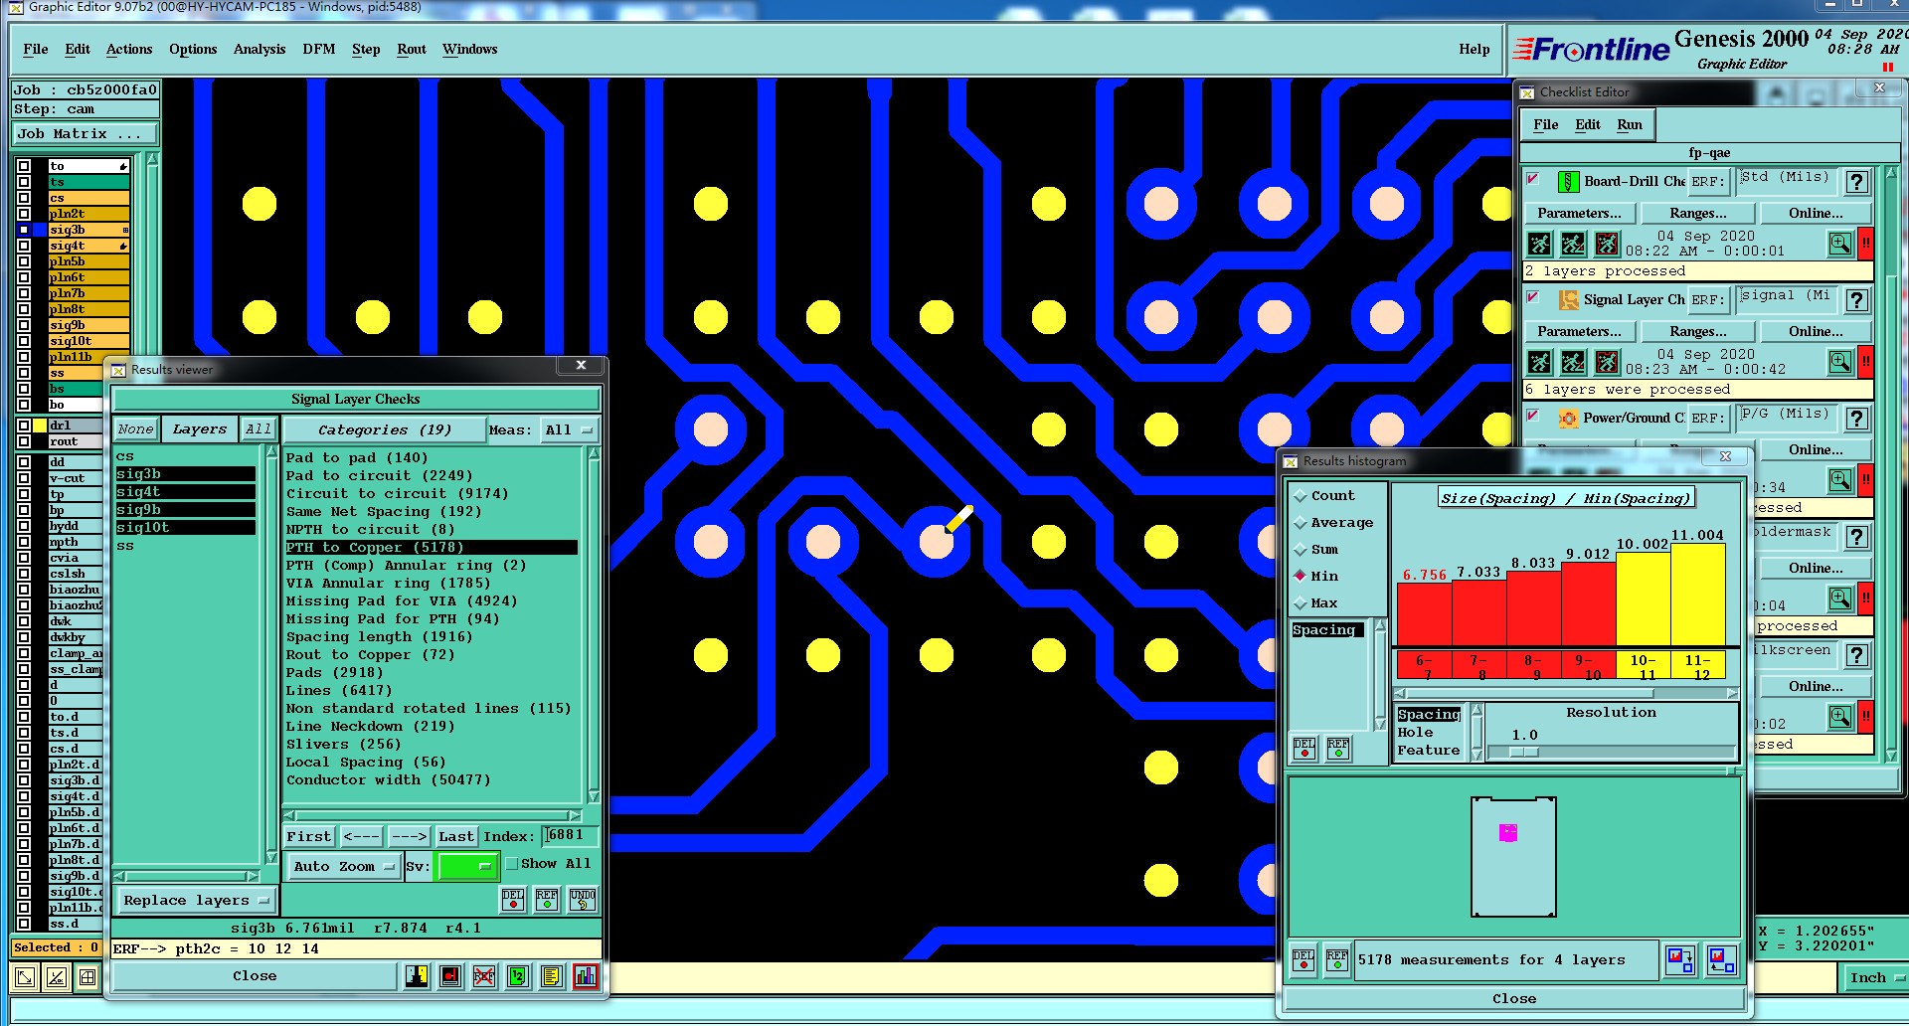Image resolution: width=1909 pixels, height=1026 pixels.
Task: Open the Board-Drill ERF Std (Mils) field
Action: pyautogui.click(x=1787, y=181)
